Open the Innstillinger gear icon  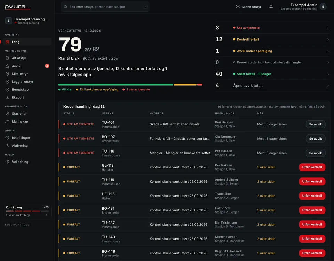[x=7, y=138]
